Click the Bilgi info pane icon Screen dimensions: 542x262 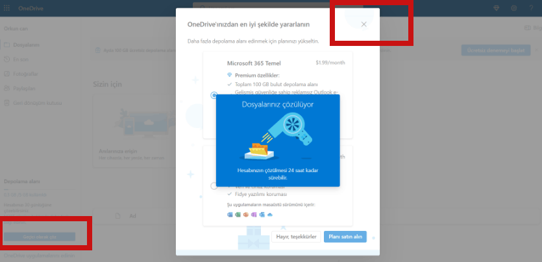[528, 28]
